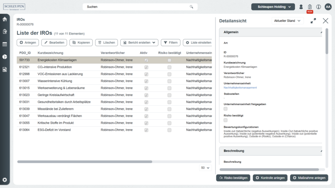Collapse the Allgemein section
The width and height of the screenshot is (335, 188).
(x=321, y=32)
